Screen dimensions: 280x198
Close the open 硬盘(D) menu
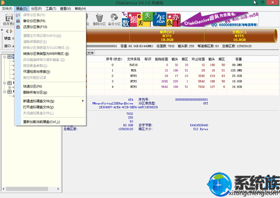[x=22, y=9]
